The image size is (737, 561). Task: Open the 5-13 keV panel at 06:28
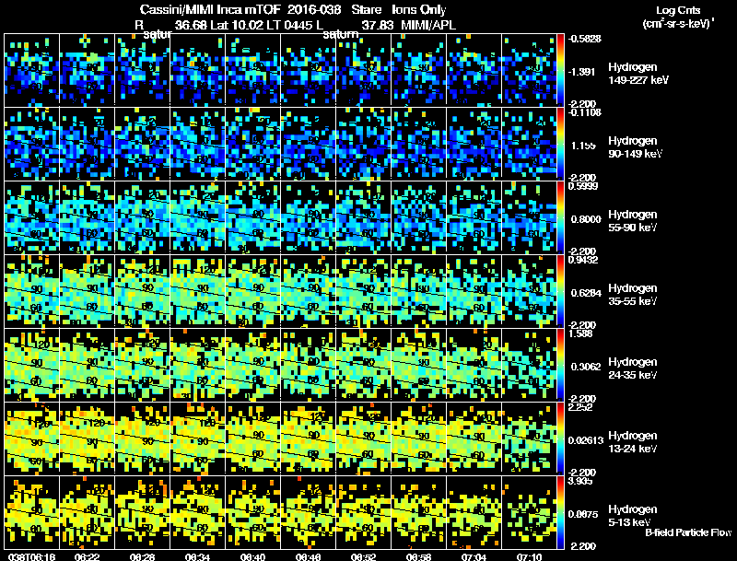coord(143,512)
